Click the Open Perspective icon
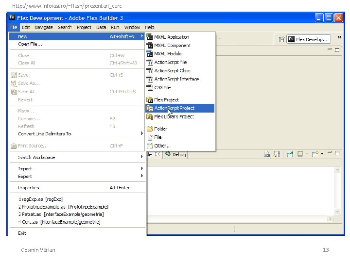Viewport: 350px width, 262px height. [x=281, y=39]
